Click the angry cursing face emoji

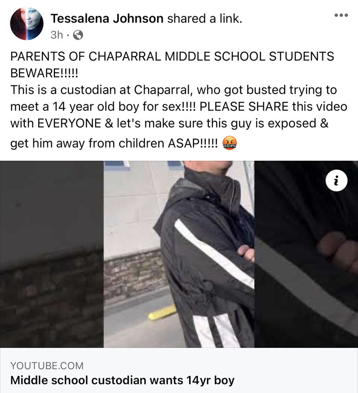230,143
